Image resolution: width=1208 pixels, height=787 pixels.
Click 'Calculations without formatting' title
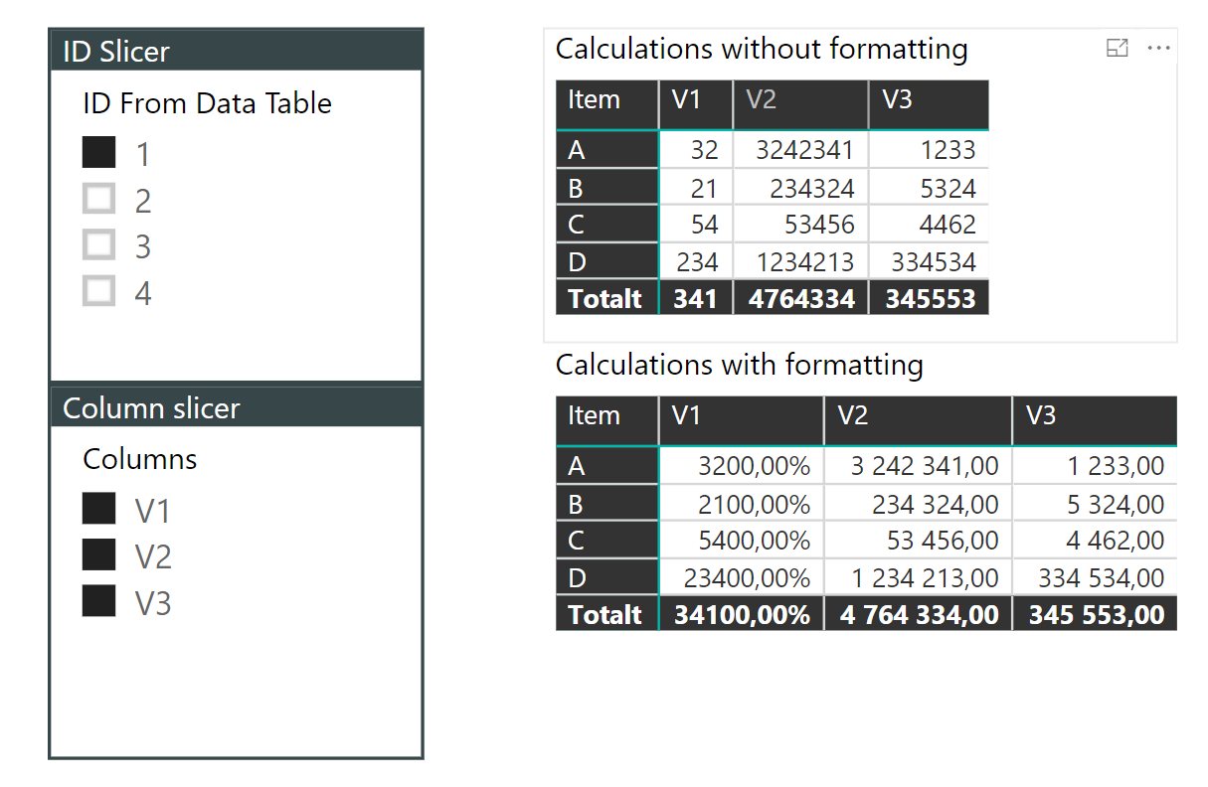[762, 49]
